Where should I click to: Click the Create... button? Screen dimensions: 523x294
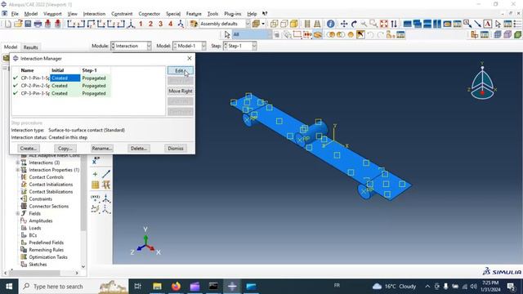pos(29,149)
